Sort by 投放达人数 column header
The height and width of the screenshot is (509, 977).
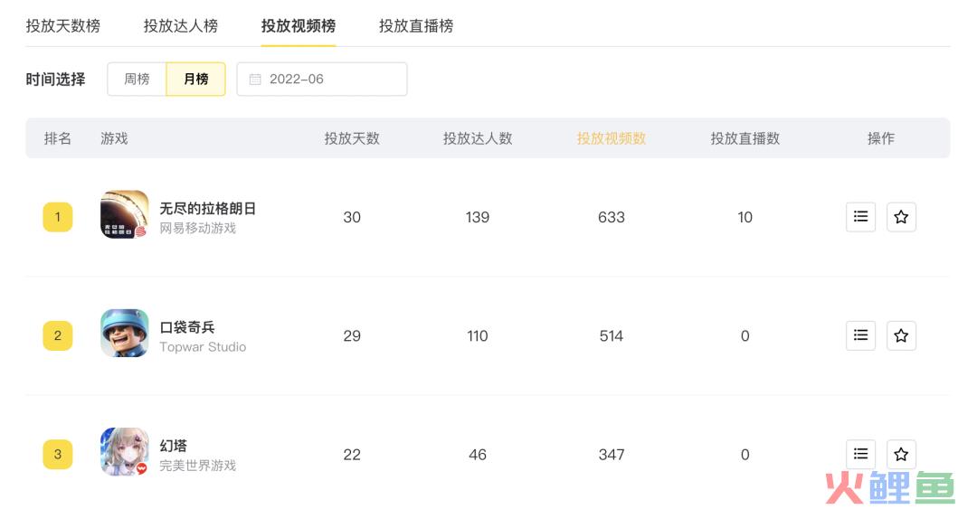coord(478,138)
